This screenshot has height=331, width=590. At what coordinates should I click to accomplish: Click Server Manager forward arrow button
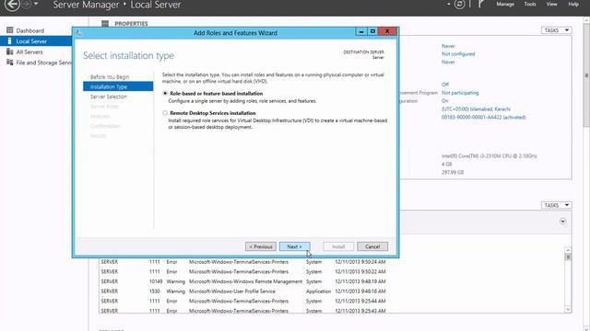pos(27,5)
